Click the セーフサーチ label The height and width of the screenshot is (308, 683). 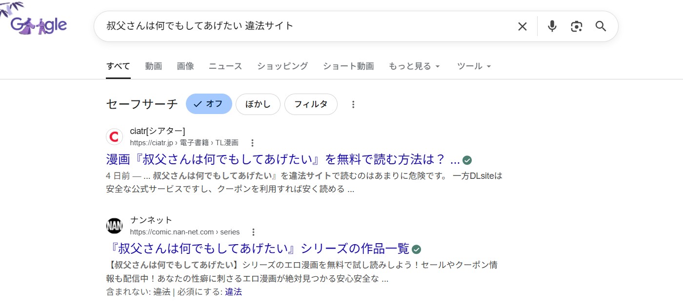click(142, 104)
